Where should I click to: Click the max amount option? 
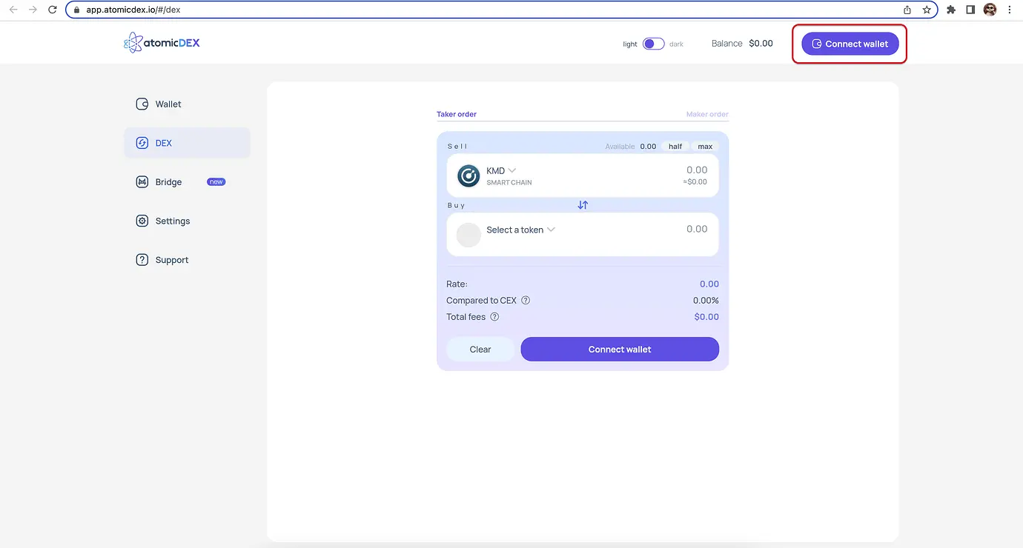(704, 146)
